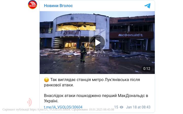The width and height of the screenshot is (183, 114).
Task: Click the firefighter standing in the video
Action: (x=83, y=52)
